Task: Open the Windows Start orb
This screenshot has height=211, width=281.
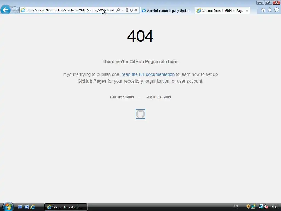Action: (x=8, y=207)
